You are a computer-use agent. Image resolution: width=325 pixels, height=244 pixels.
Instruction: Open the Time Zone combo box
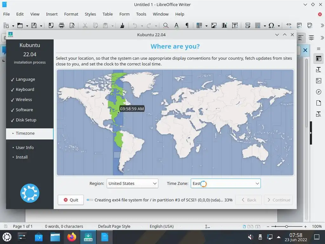pos(226,183)
